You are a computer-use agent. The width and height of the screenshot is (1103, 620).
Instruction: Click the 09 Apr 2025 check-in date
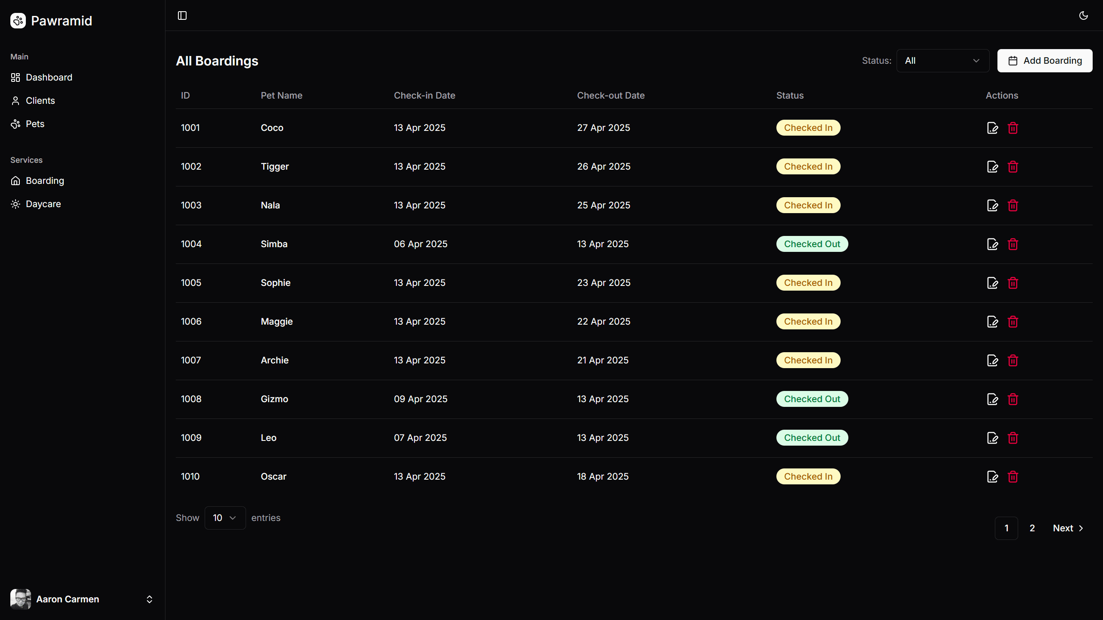pos(421,399)
